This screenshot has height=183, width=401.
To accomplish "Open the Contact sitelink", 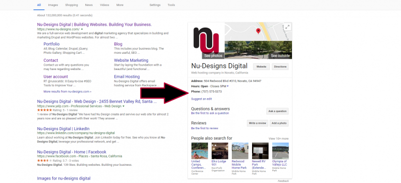I will [x=51, y=60].
